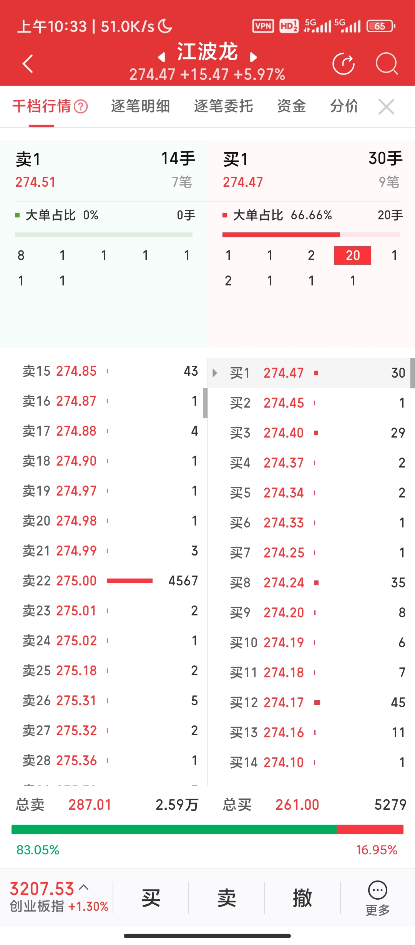Expand the 创业板指 index caret

pyautogui.click(x=84, y=887)
